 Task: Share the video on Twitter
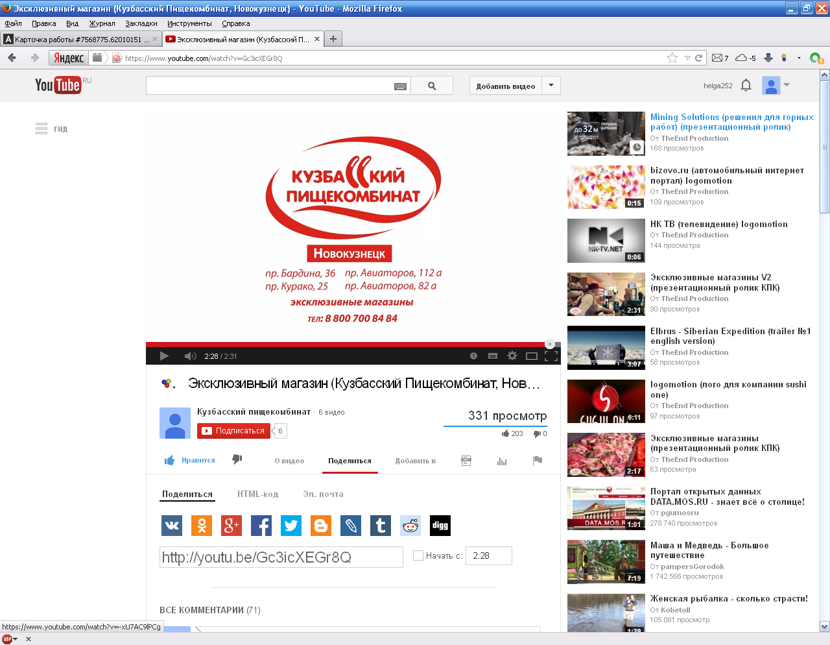pyautogui.click(x=291, y=526)
